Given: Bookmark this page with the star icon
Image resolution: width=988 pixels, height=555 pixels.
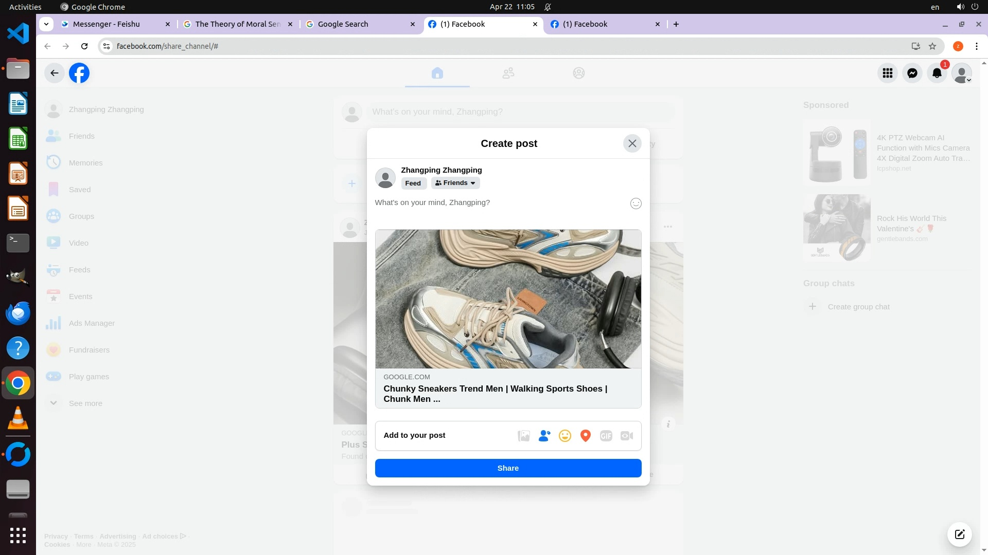Looking at the screenshot, I should click(x=932, y=46).
